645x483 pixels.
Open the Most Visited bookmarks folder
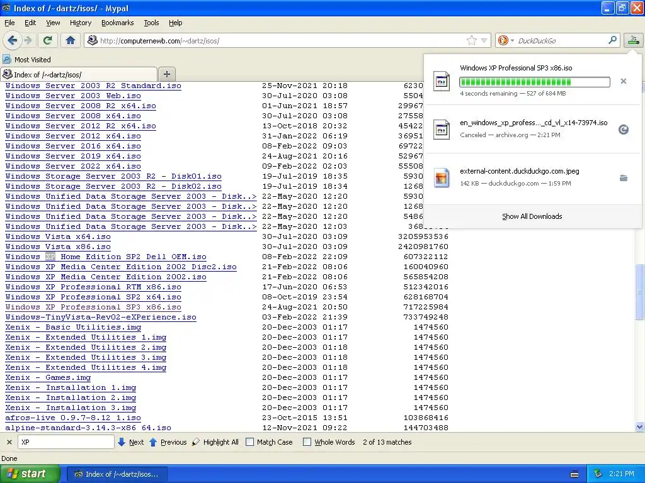tap(26, 60)
